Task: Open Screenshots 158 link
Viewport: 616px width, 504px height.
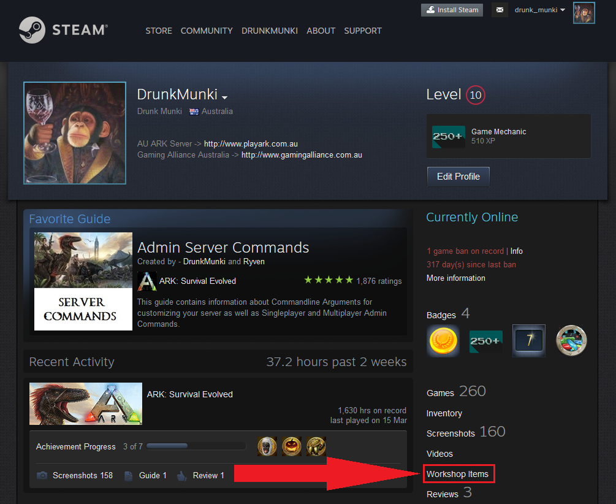Action: [x=83, y=476]
